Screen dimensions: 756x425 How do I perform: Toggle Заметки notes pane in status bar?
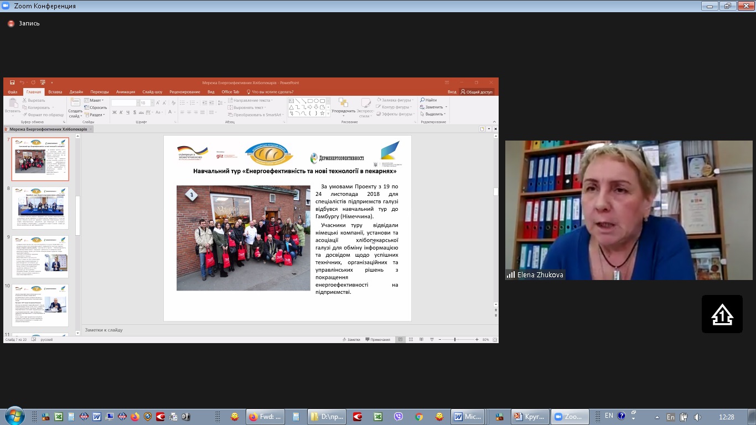(351, 339)
